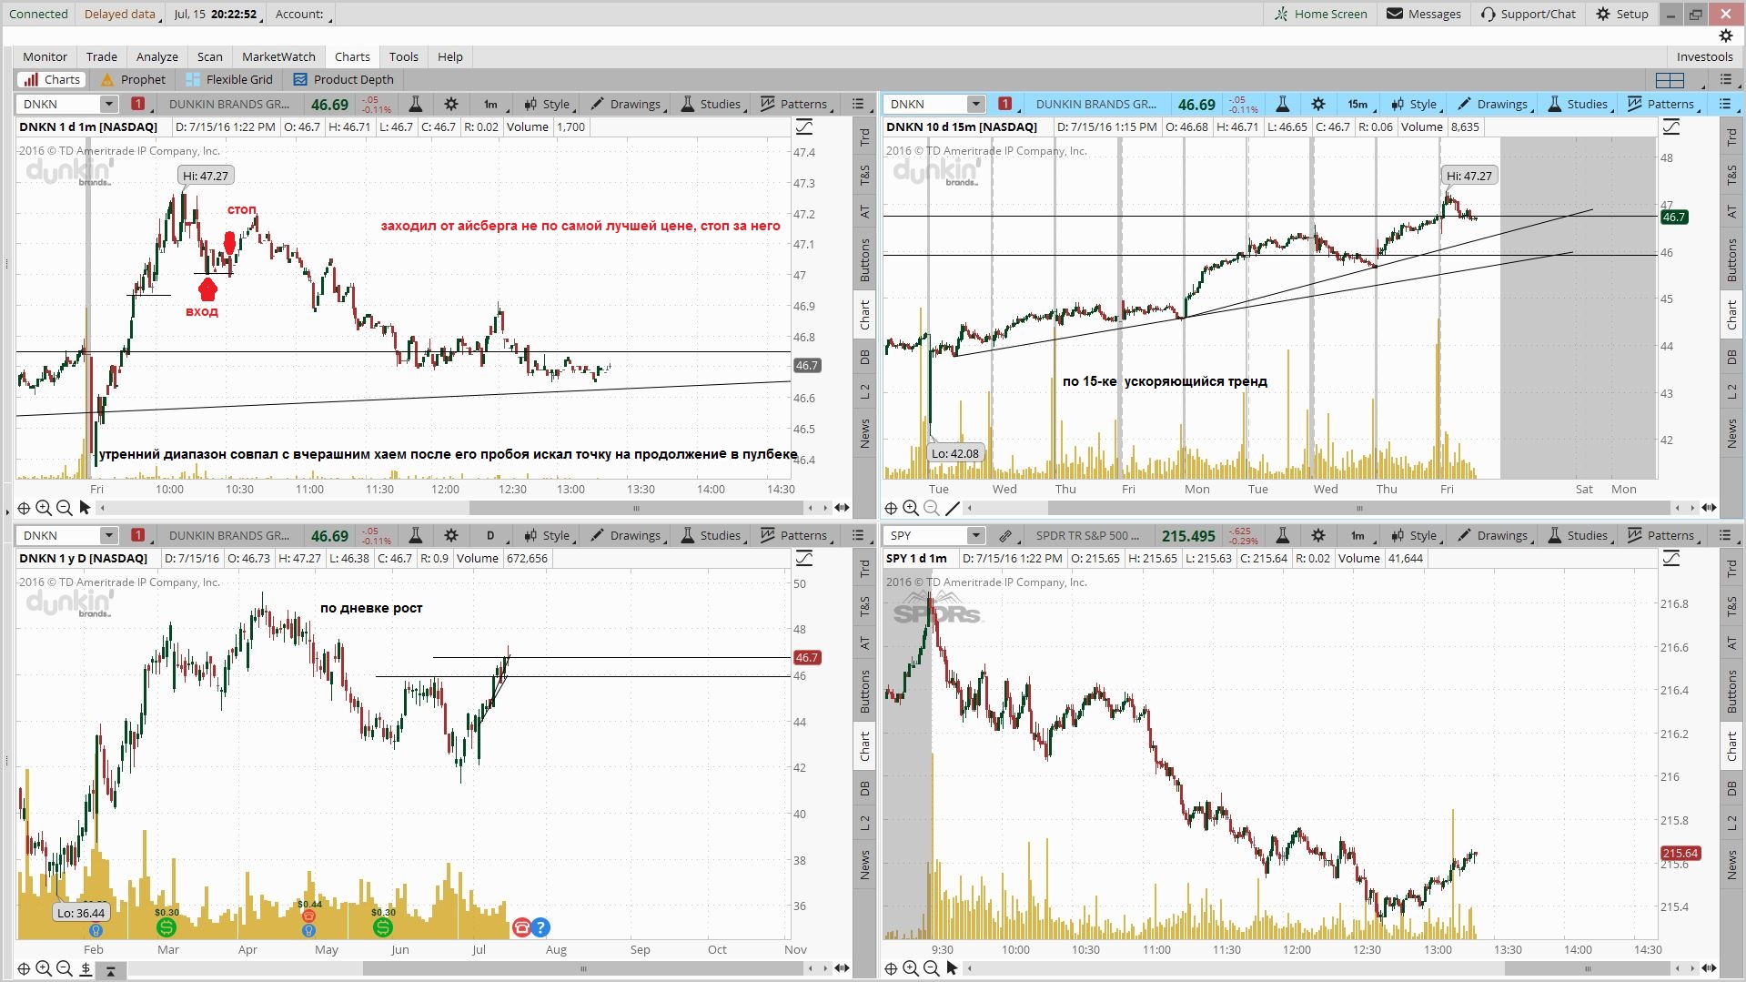The image size is (1746, 982).
Task: Click the Setup button
Action: [1622, 14]
